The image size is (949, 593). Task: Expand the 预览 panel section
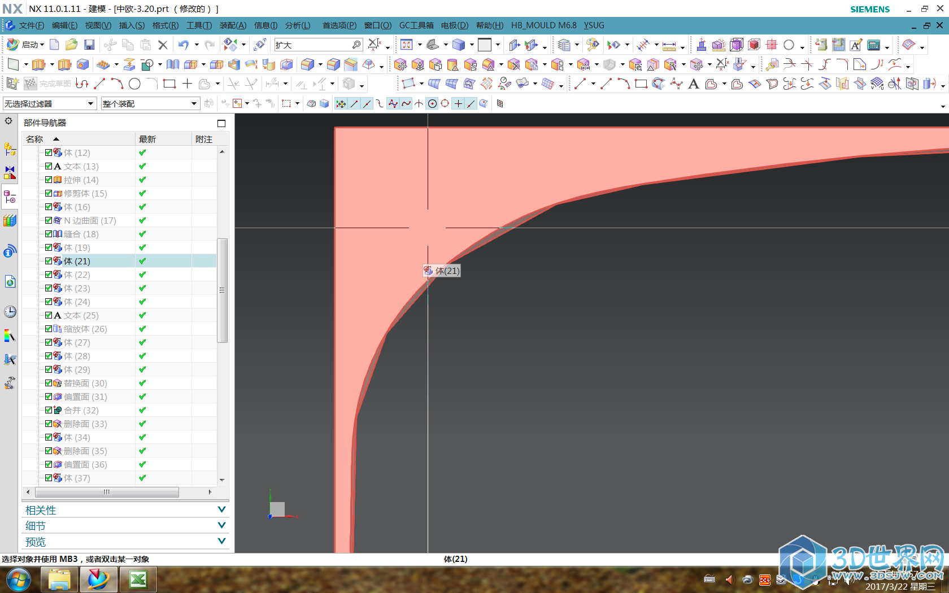coord(125,542)
